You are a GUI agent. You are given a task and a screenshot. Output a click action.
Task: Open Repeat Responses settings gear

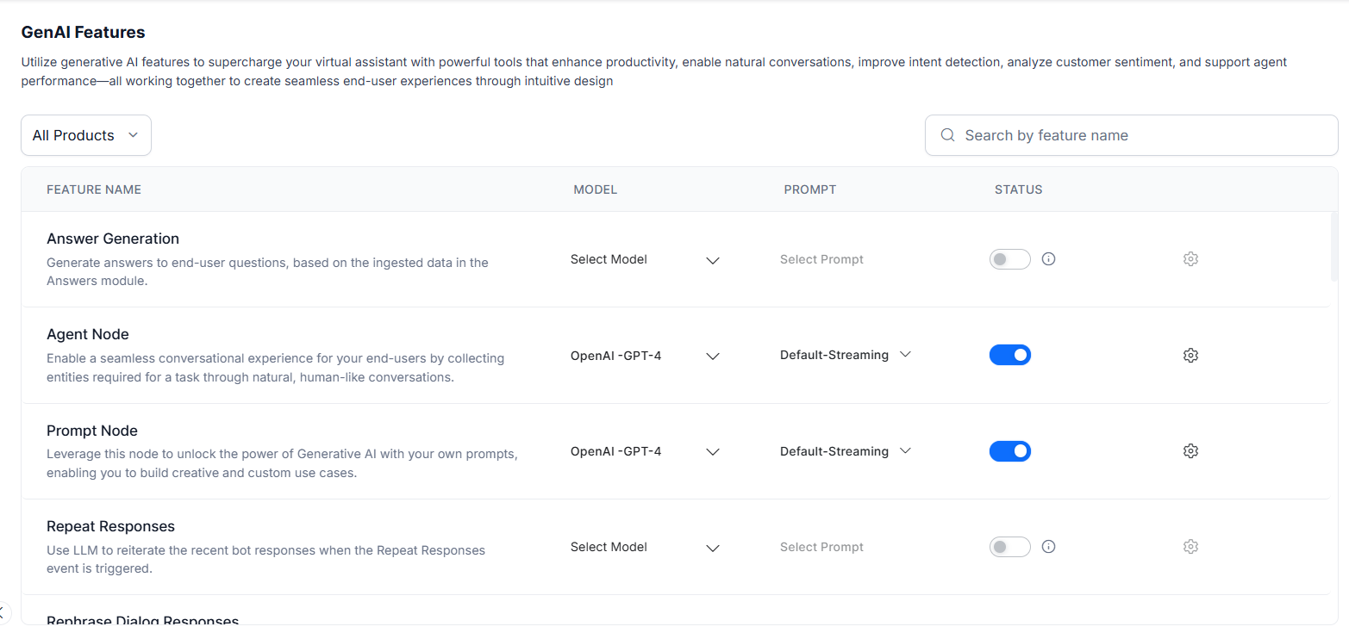click(1190, 547)
